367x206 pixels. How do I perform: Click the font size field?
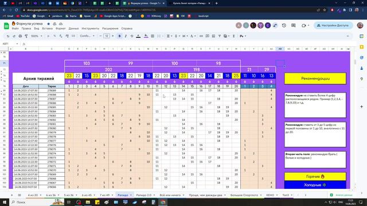pyautogui.click(x=107, y=36)
